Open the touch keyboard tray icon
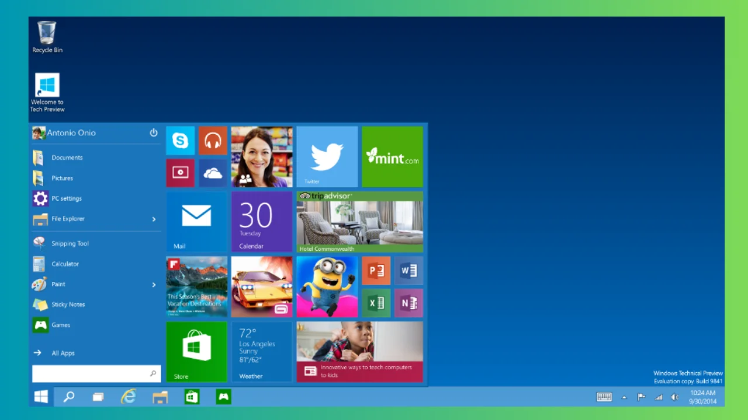This screenshot has height=420, width=748. click(604, 397)
